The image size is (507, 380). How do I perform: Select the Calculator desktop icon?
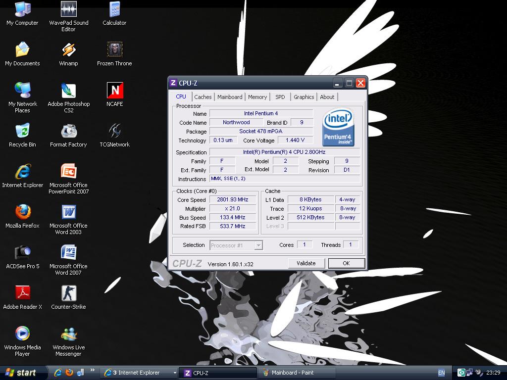(114, 13)
